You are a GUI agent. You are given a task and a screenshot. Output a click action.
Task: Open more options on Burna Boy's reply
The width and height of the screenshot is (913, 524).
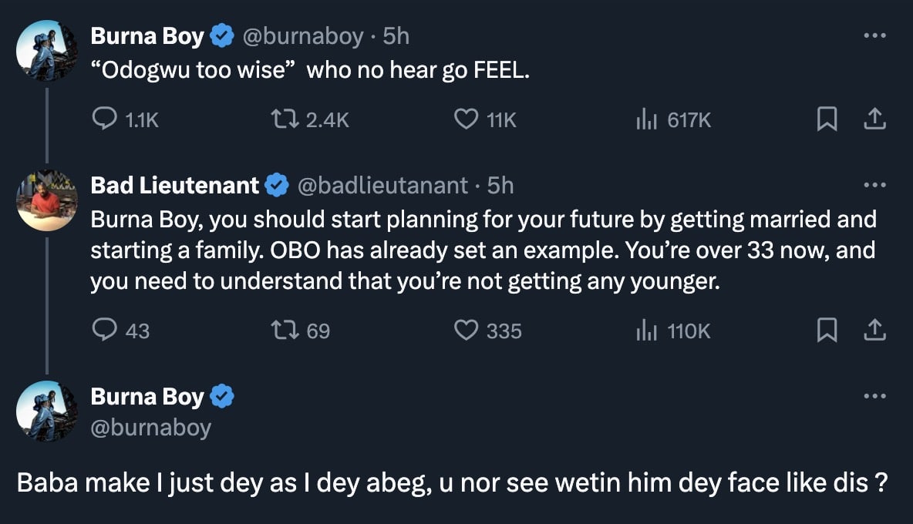click(874, 397)
